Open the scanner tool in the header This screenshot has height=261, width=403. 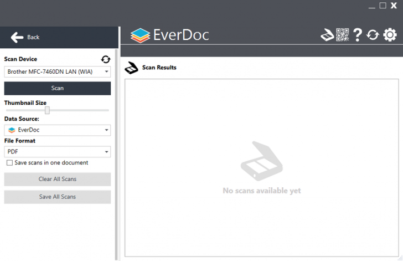pos(327,35)
